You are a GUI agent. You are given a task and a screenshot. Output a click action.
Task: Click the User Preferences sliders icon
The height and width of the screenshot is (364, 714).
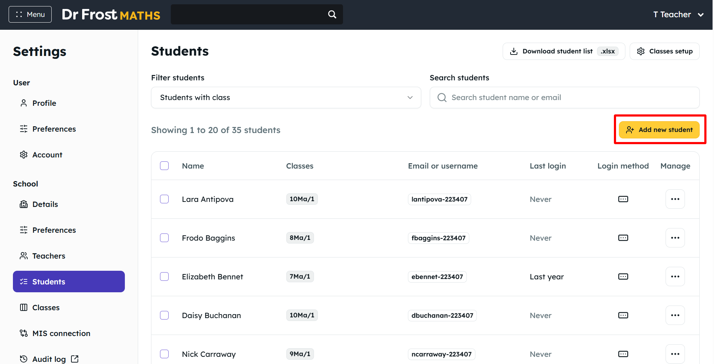(24, 129)
